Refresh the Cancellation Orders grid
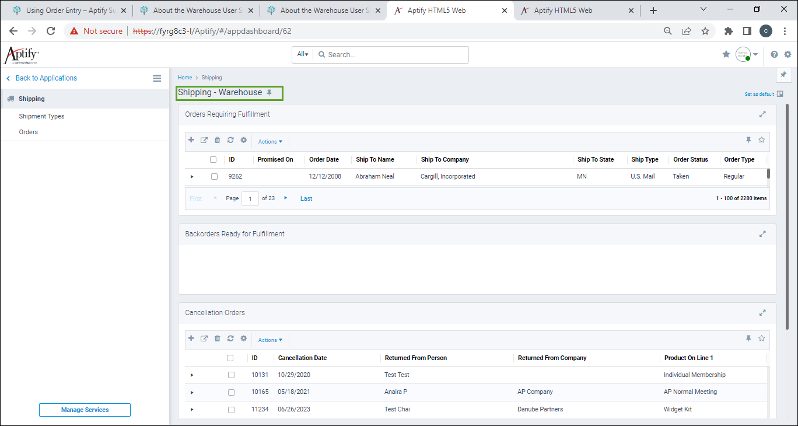 click(230, 338)
